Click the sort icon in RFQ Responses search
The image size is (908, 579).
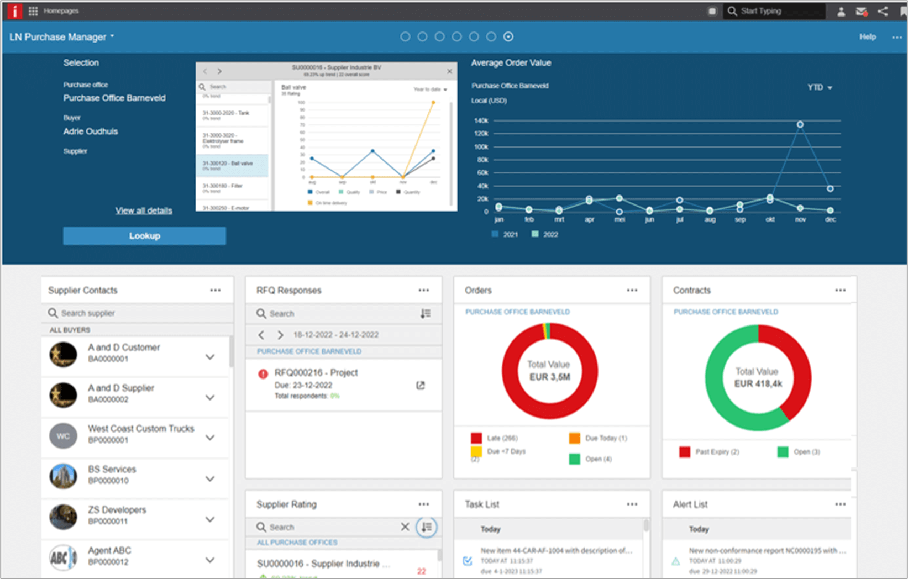pos(426,313)
